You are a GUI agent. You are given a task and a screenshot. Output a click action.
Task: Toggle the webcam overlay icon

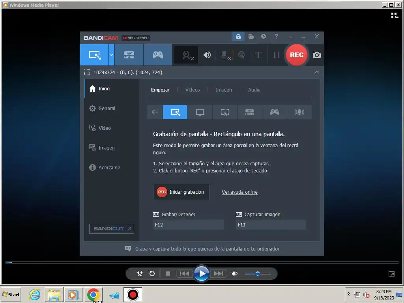187,55
